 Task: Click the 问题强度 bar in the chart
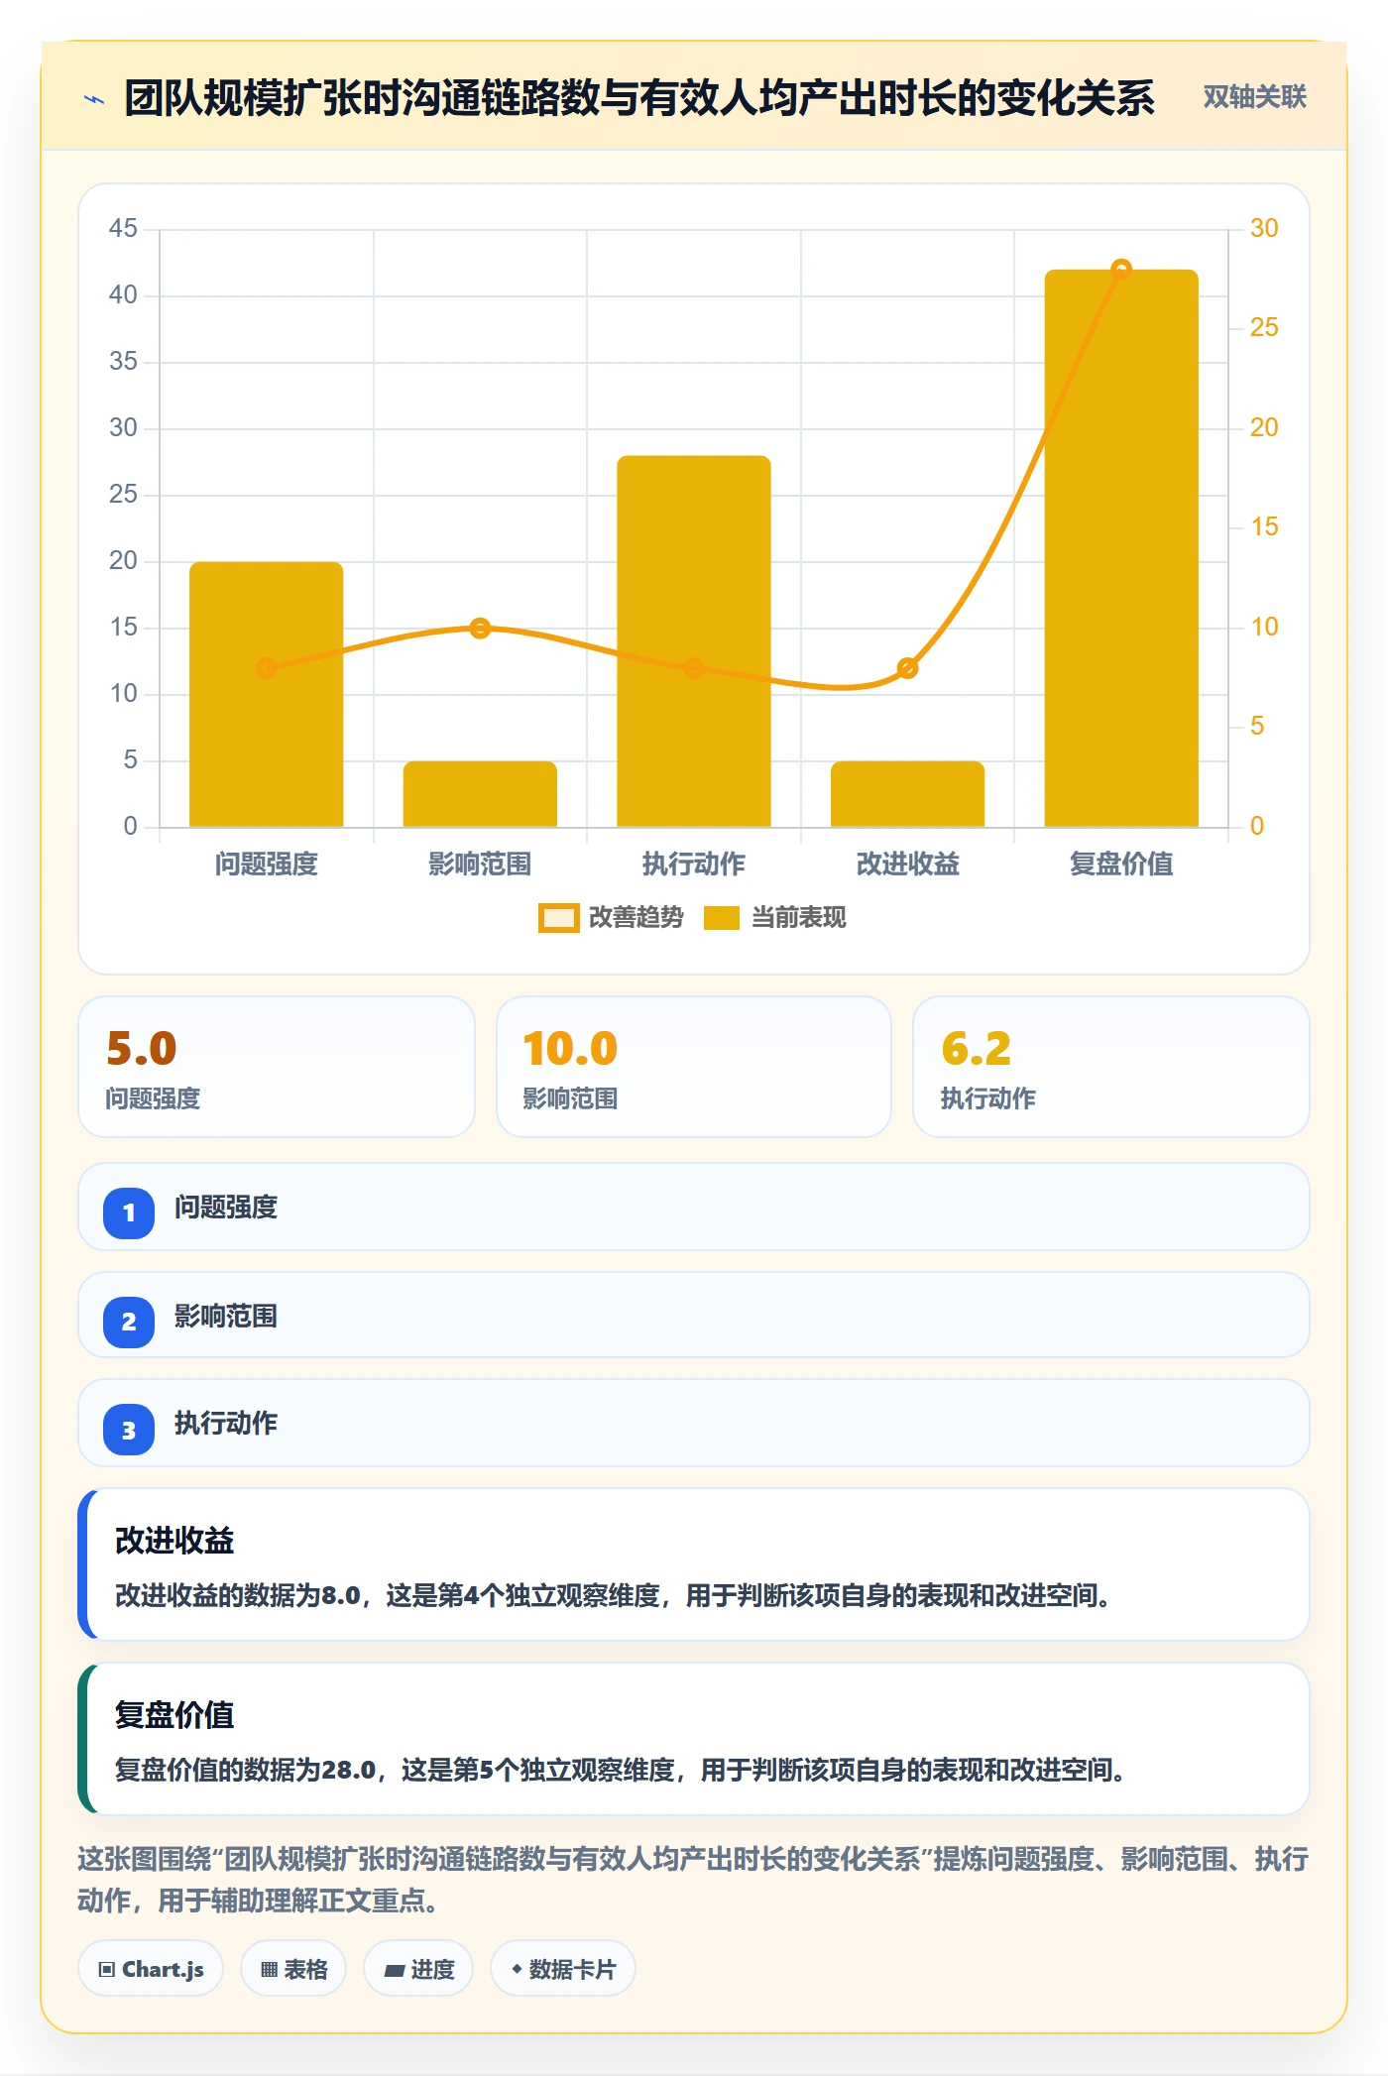click(x=267, y=694)
